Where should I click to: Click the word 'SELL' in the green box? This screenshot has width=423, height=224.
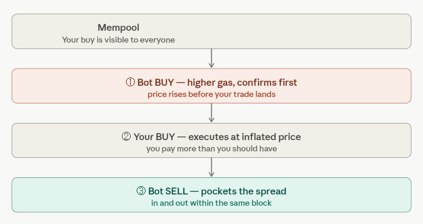pos(177,191)
